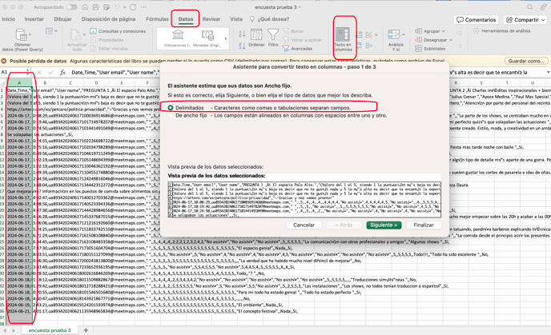Open the Vista tab

(236, 19)
